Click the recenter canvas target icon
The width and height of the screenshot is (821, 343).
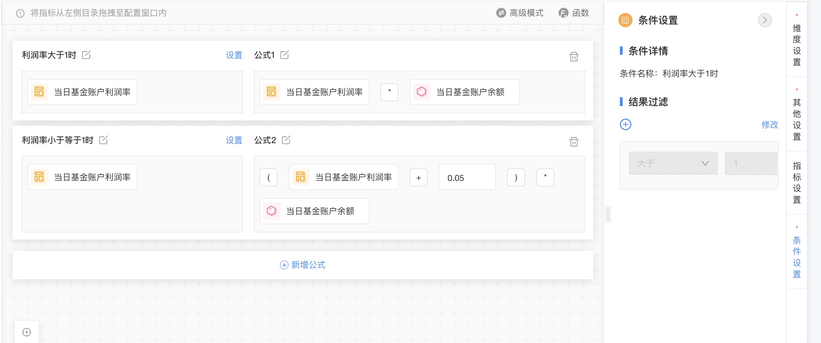tap(27, 332)
